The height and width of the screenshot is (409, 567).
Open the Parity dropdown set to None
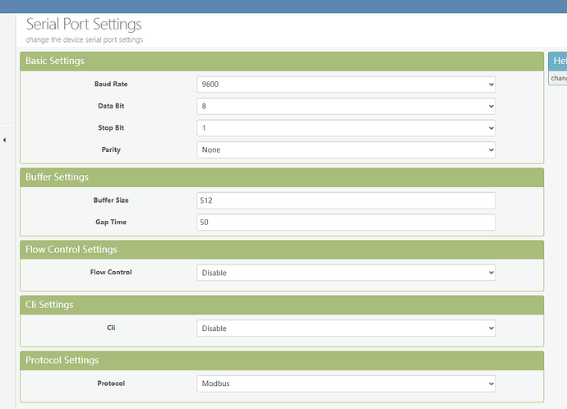click(x=346, y=149)
